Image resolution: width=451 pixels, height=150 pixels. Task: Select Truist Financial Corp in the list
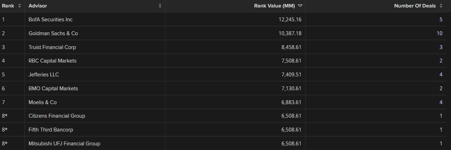(52, 47)
